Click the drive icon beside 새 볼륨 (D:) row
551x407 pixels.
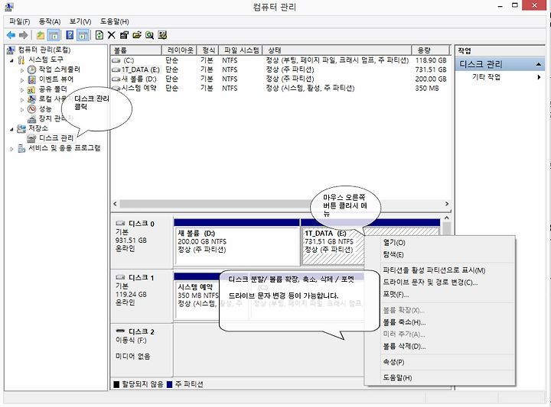pos(116,79)
